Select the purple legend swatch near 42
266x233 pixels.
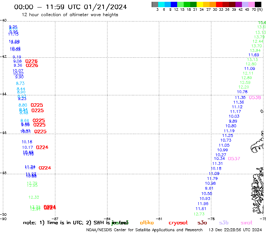pyautogui.click(x=239, y=4)
